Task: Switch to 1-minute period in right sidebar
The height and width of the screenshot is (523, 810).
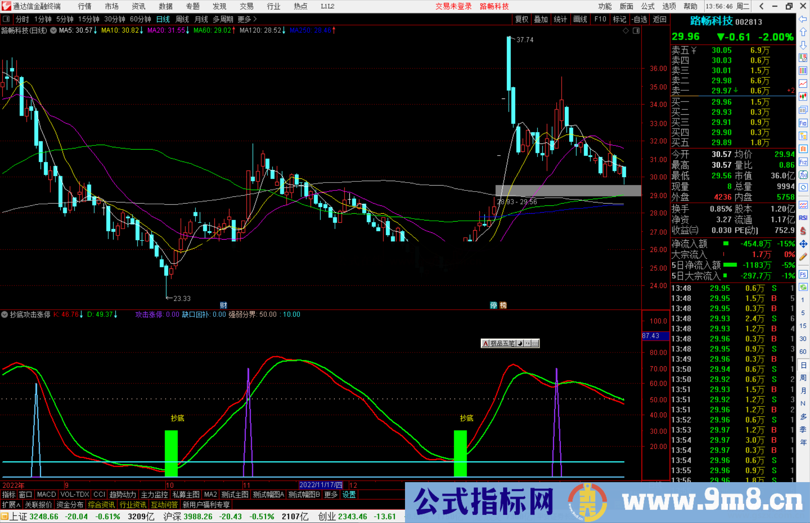Action: point(803,300)
